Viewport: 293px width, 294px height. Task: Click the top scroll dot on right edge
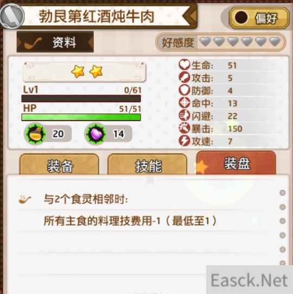(x=282, y=193)
